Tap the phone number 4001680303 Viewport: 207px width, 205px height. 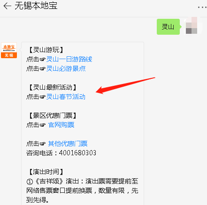[x=77, y=153]
